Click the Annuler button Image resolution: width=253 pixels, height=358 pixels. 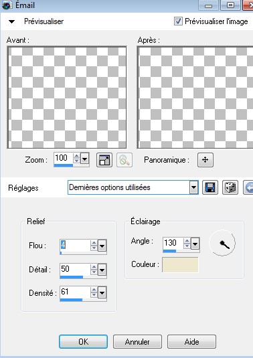pos(137,341)
